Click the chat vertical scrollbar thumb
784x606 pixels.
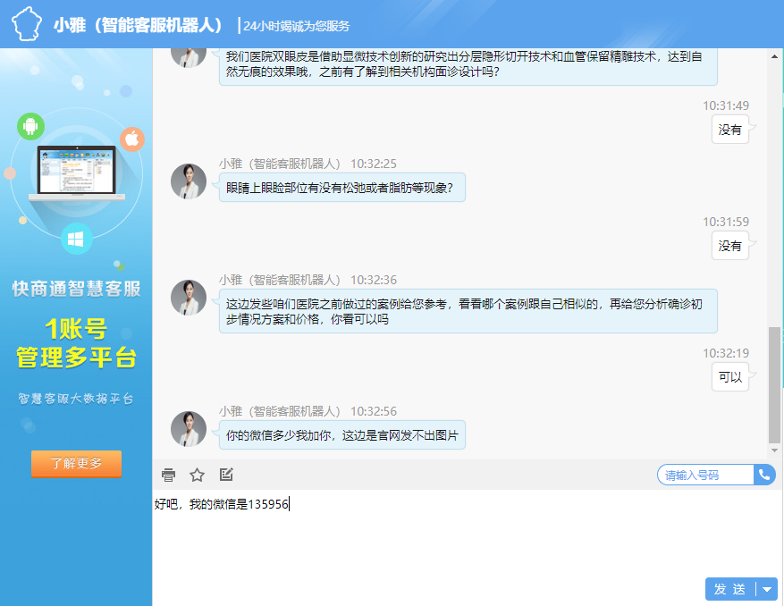tap(774, 384)
